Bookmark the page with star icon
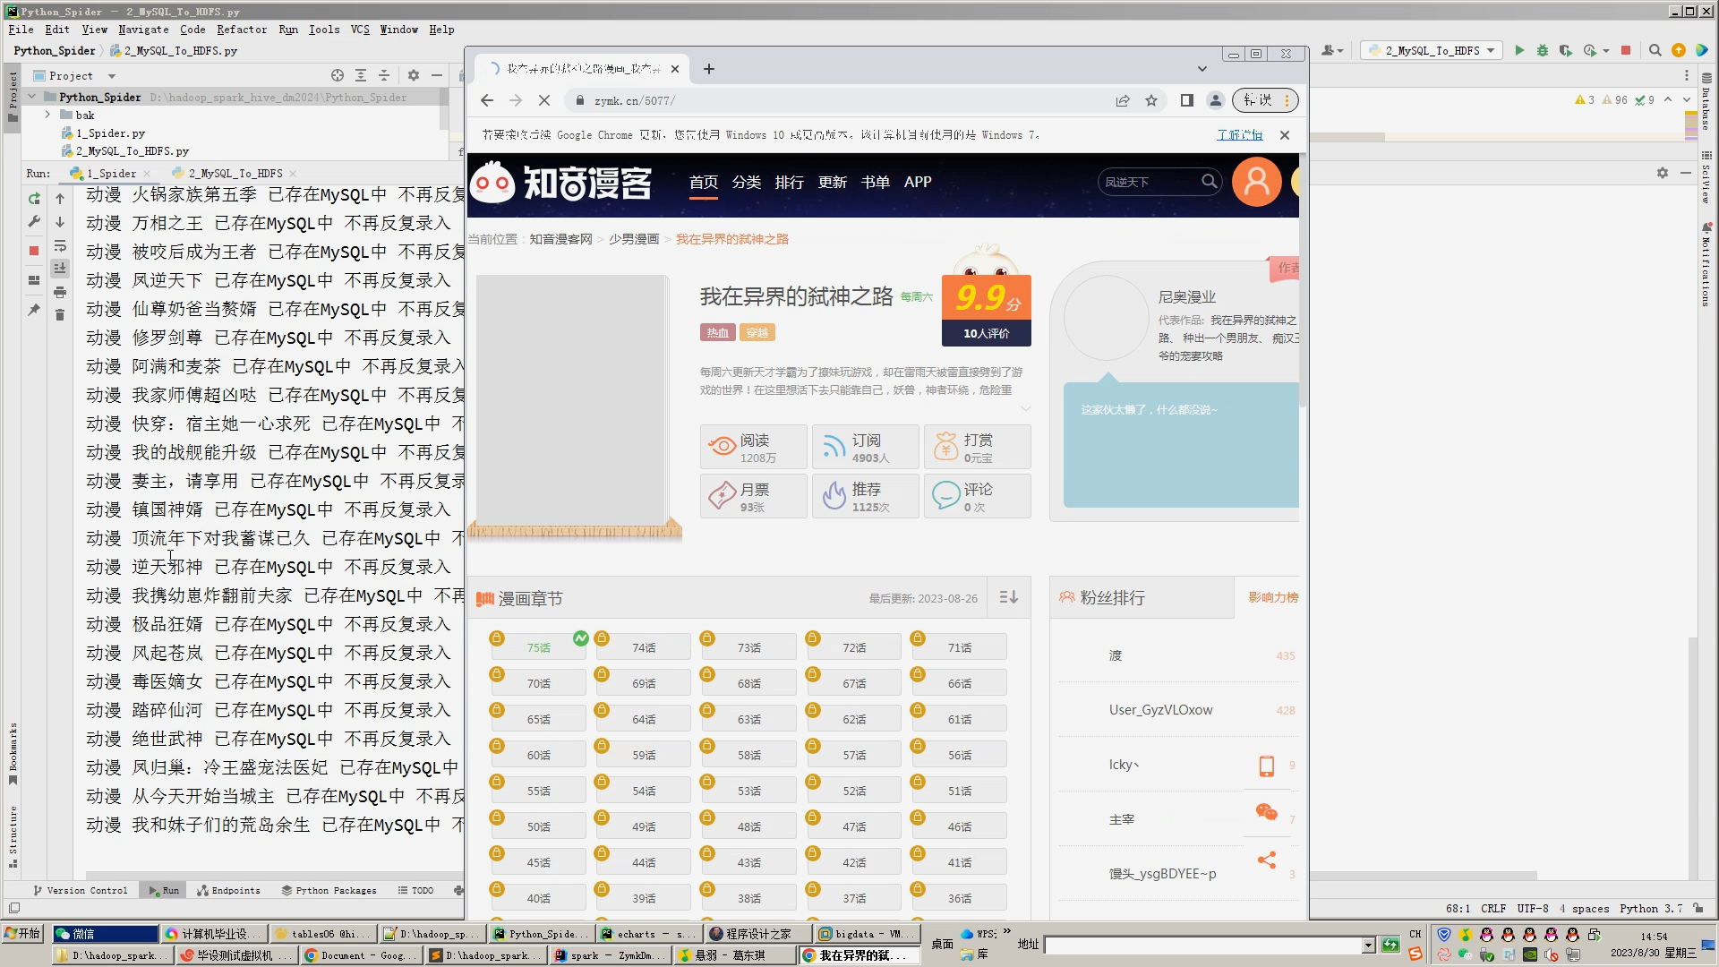1719x967 pixels. [x=1151, y=100]
